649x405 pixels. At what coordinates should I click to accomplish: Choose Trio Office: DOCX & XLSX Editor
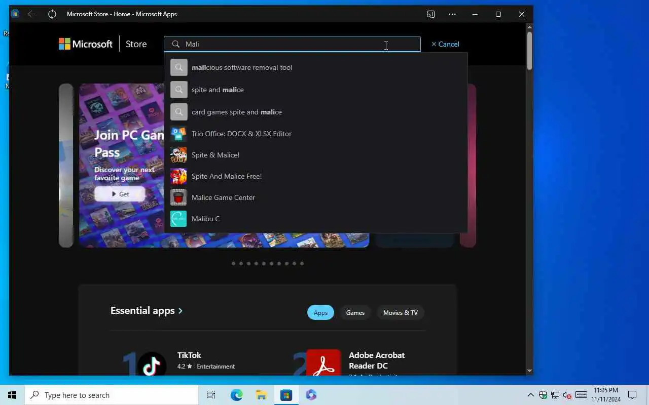coord(315,134)
